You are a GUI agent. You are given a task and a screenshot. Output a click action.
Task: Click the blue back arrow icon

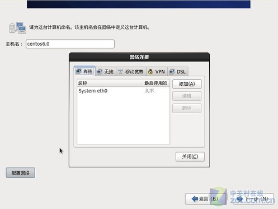[x=195, y=199]
